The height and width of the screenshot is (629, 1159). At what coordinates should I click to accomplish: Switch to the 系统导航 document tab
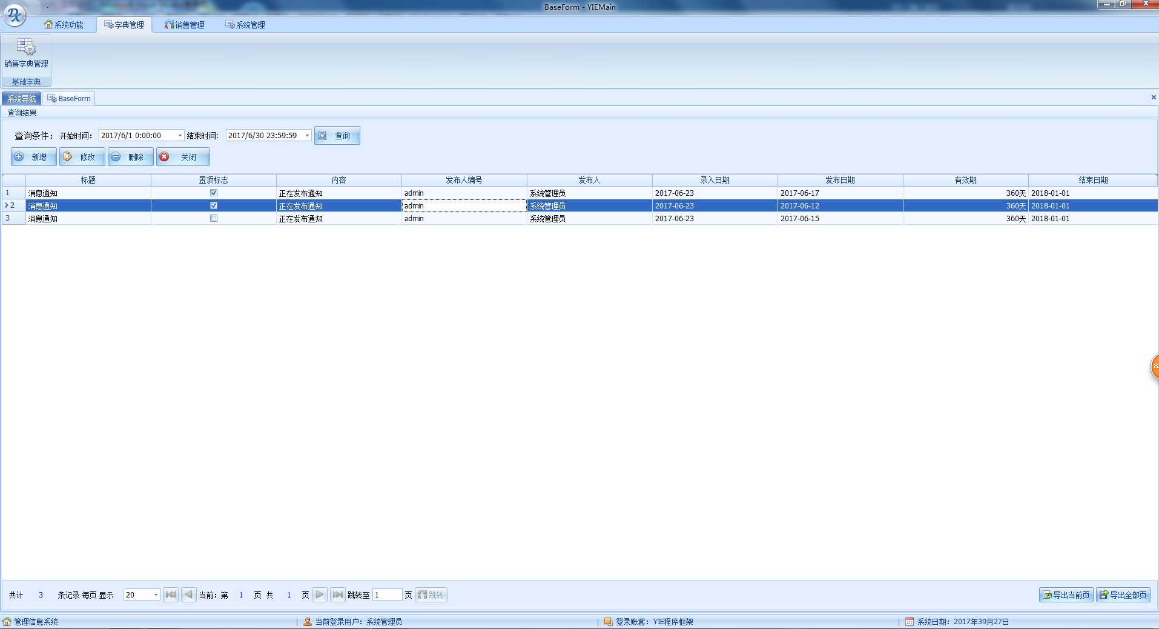tap(21, 99)
